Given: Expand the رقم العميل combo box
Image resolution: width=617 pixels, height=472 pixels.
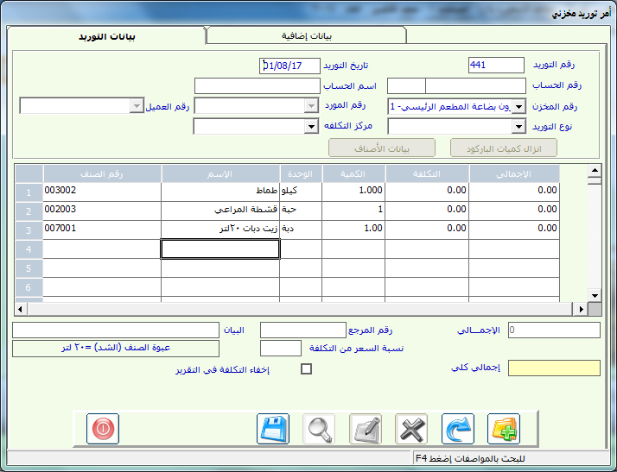Looking at the screenshot, I should click(136, 105).
